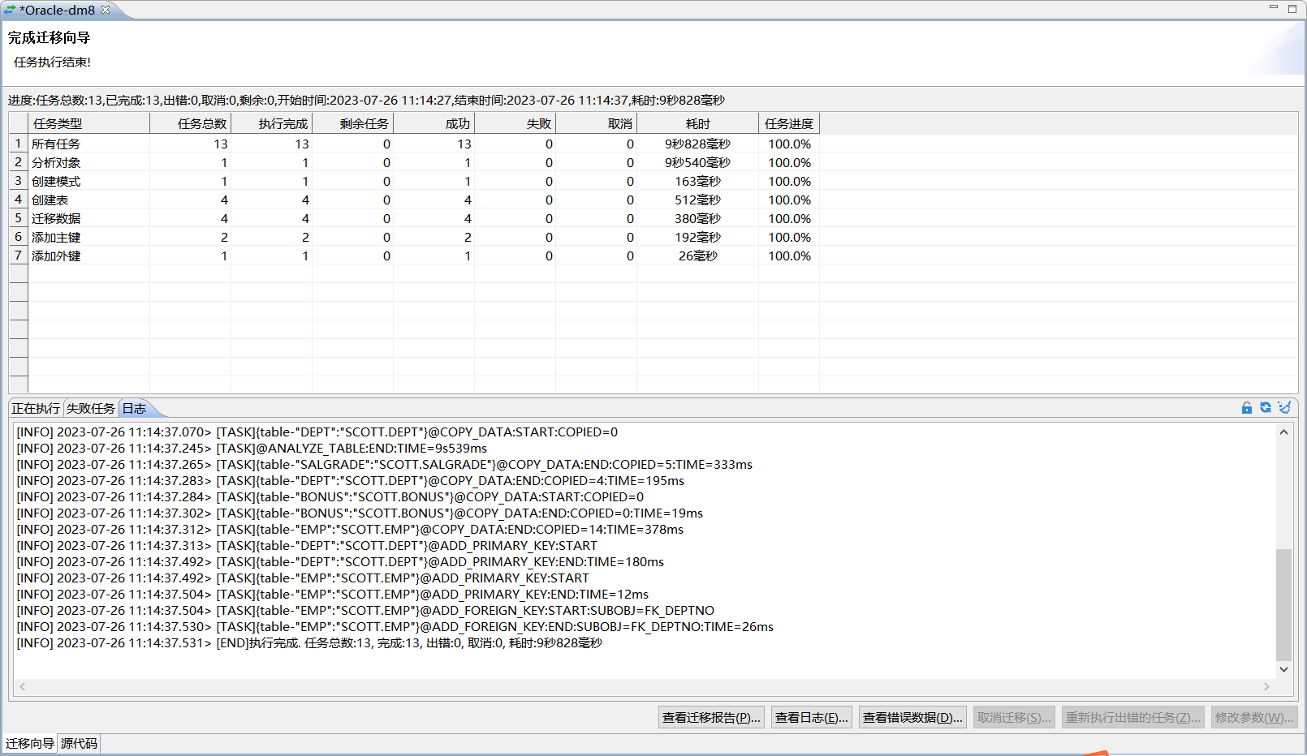
Task: Click the ADD_FOREIGN_KEY:END FK_DEPTNO log line
Action: (x=395, y=626)
